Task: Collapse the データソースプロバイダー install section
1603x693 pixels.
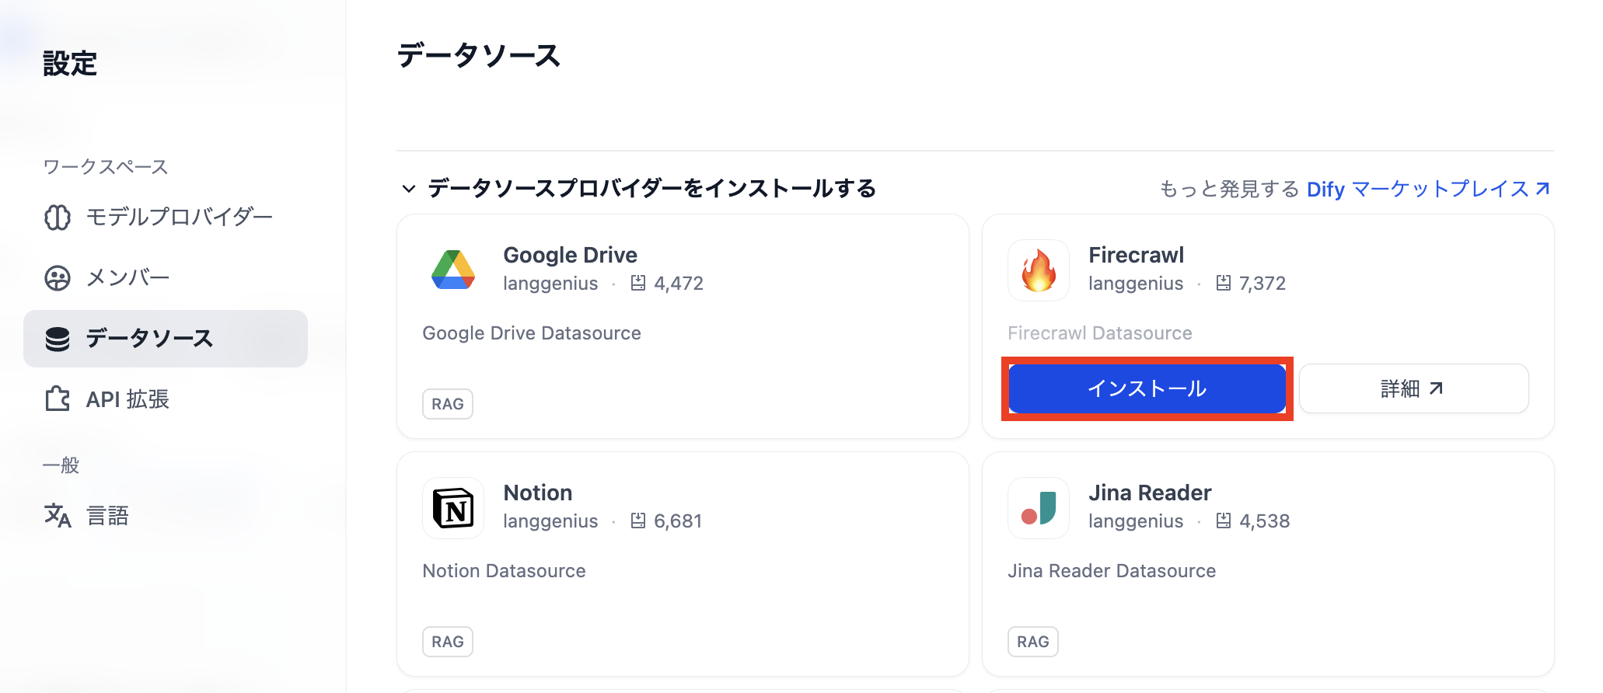Action: coord(409,189)
